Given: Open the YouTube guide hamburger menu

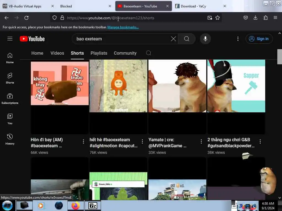Looking at the screenshot, I should [10, 39].
